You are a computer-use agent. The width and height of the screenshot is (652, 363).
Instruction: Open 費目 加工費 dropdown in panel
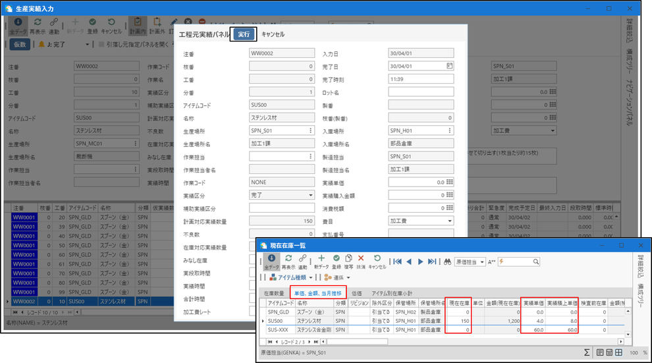tap(450, 221)
